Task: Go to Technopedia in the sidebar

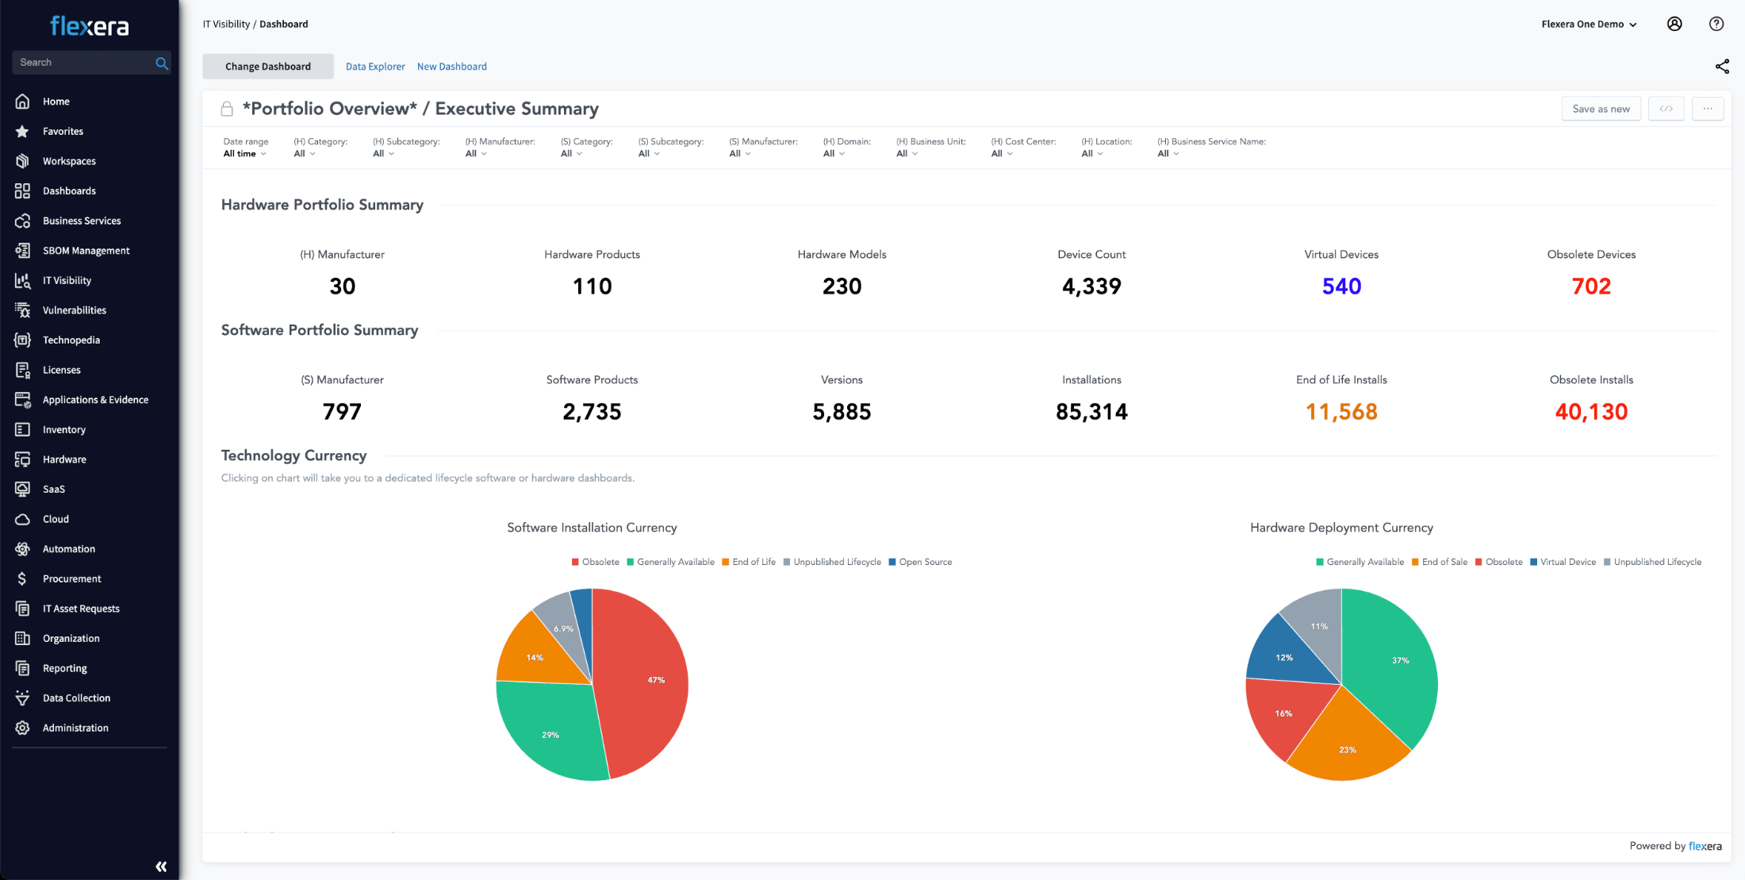Action: [x=71, y=340]
